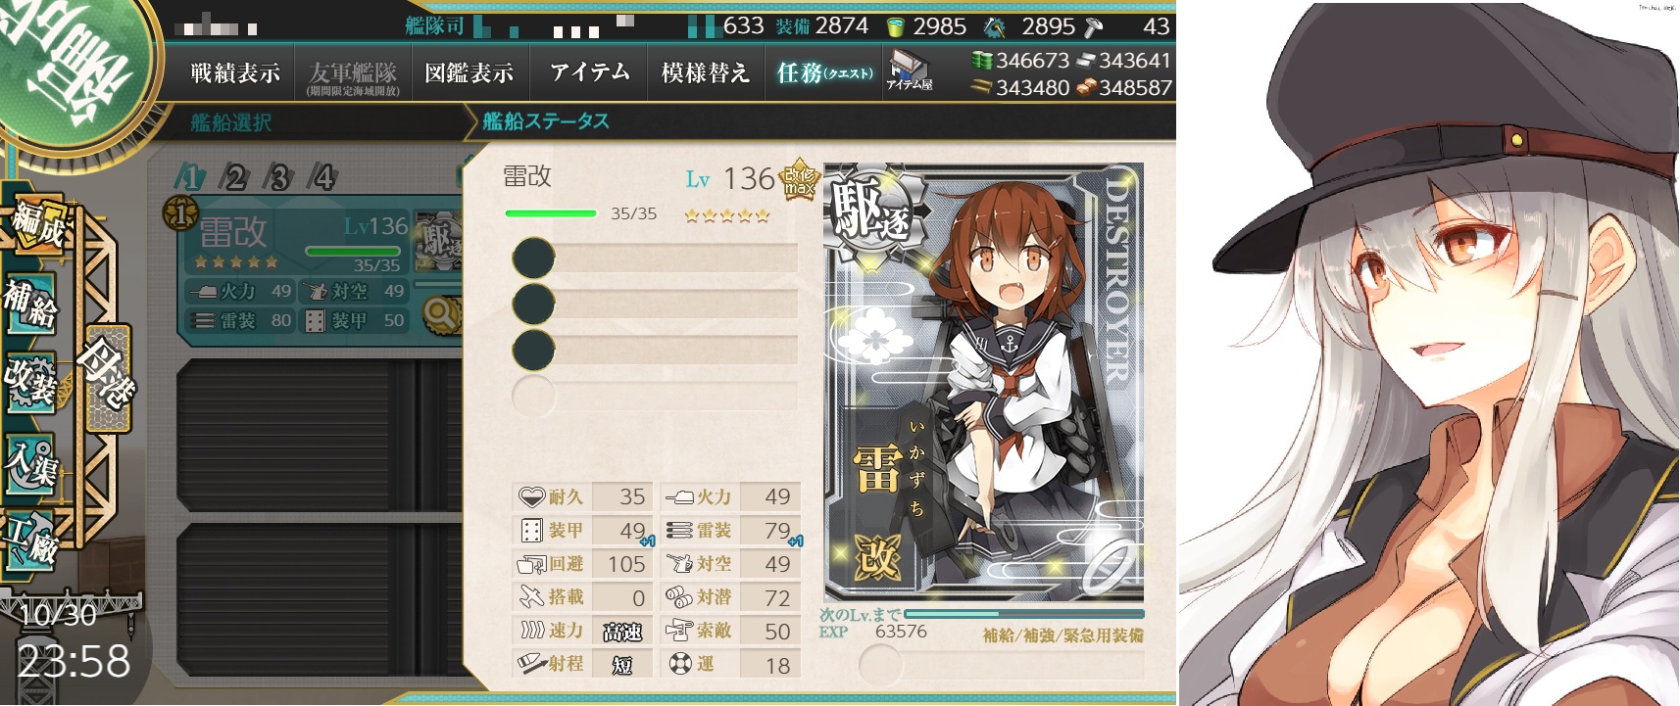This screenshot has height=706, width=1680.
Task: Switch to fleet tab 4
Action: 323,177
